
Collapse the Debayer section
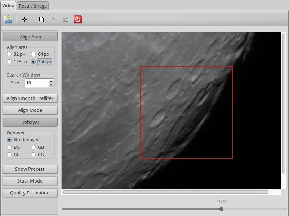point(30,122)
